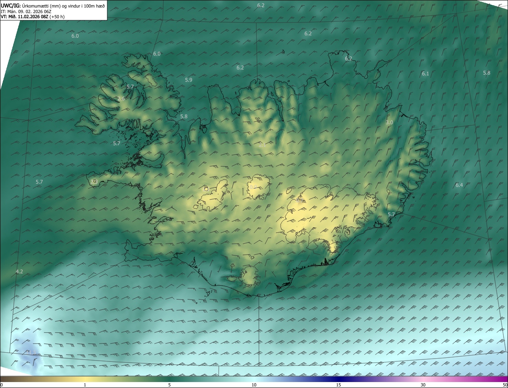Click the 50 tick label on the color scale

click(505, 385)
